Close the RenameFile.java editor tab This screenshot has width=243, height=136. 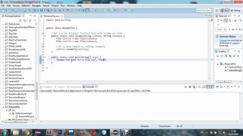click(62, 16)
